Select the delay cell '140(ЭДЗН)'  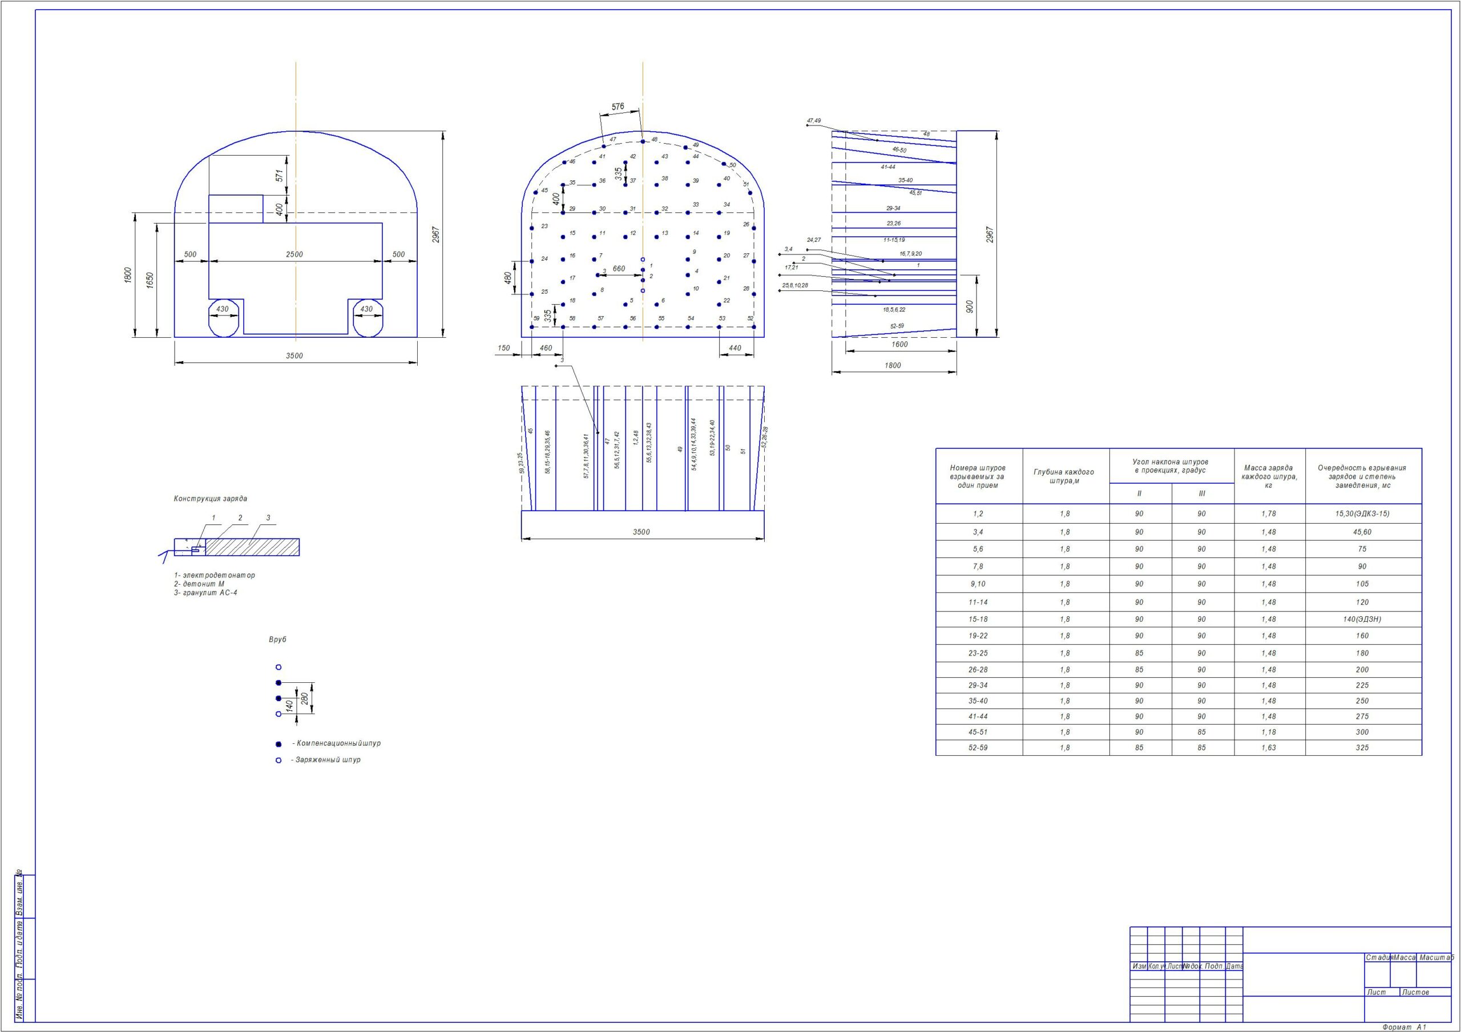1362,619
